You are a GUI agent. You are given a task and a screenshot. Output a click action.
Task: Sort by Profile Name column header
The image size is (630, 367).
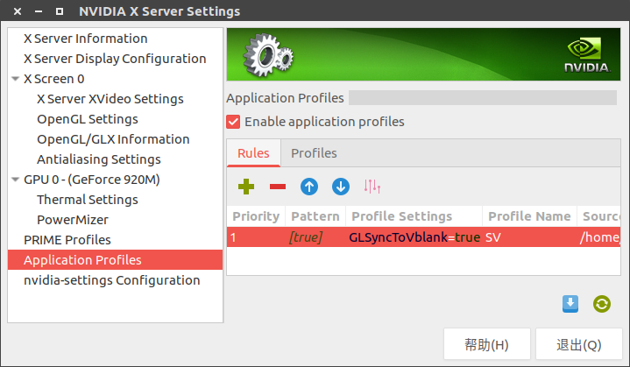(x=529, y=216)
